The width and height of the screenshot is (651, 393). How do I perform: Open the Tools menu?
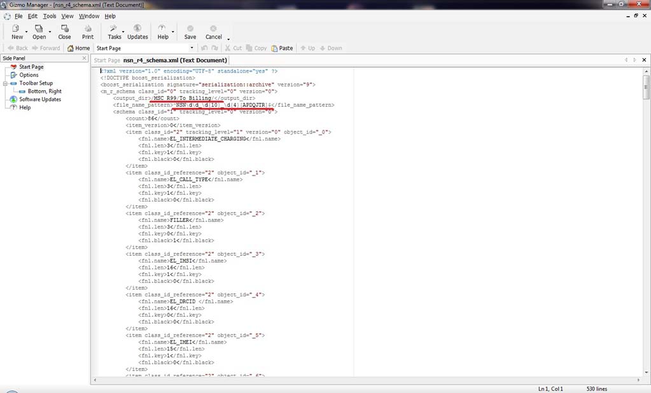tap(50, 16)
